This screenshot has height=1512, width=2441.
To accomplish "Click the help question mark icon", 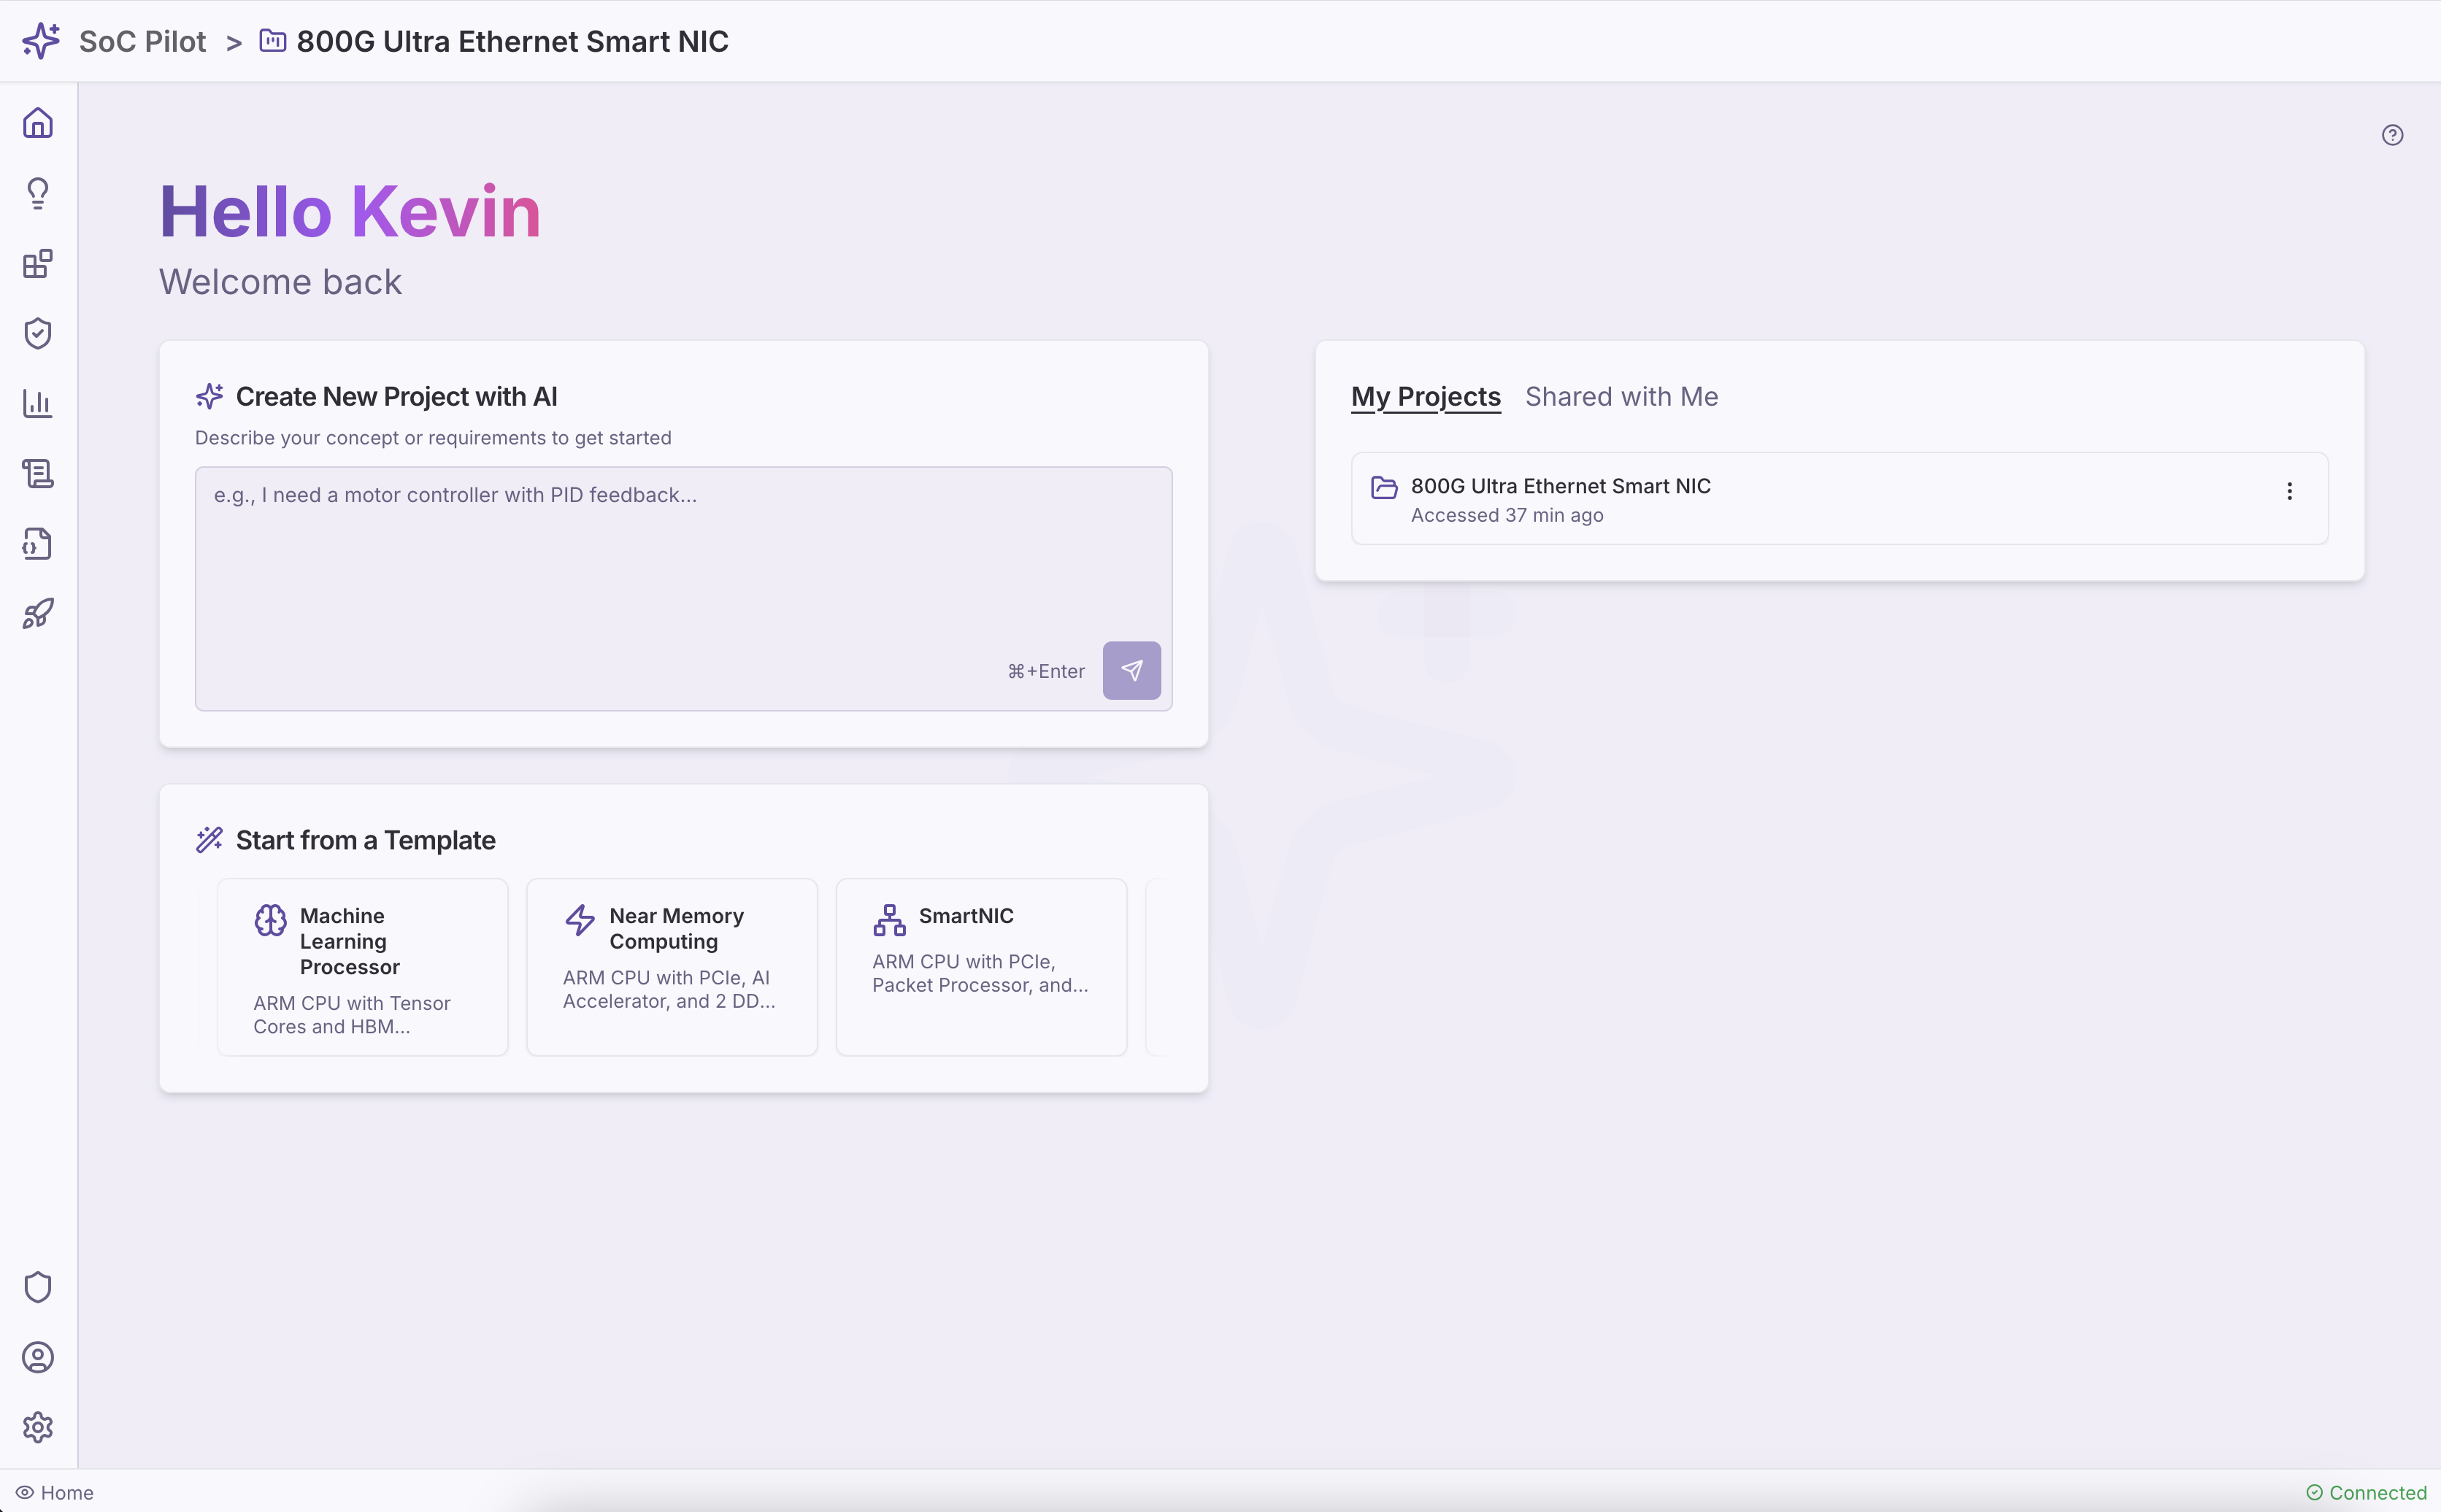I will 2392,135.
